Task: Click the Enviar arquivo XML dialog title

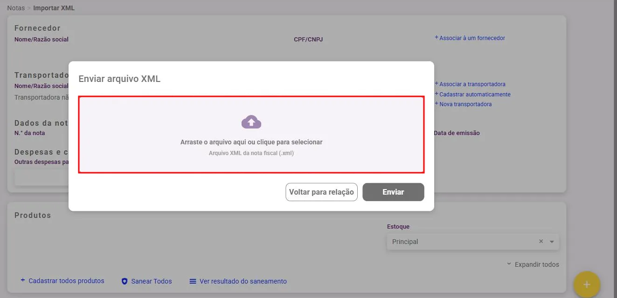Action: [119, 79]
